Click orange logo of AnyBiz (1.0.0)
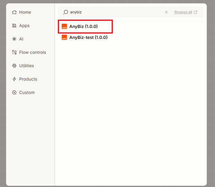 [64, 26]
